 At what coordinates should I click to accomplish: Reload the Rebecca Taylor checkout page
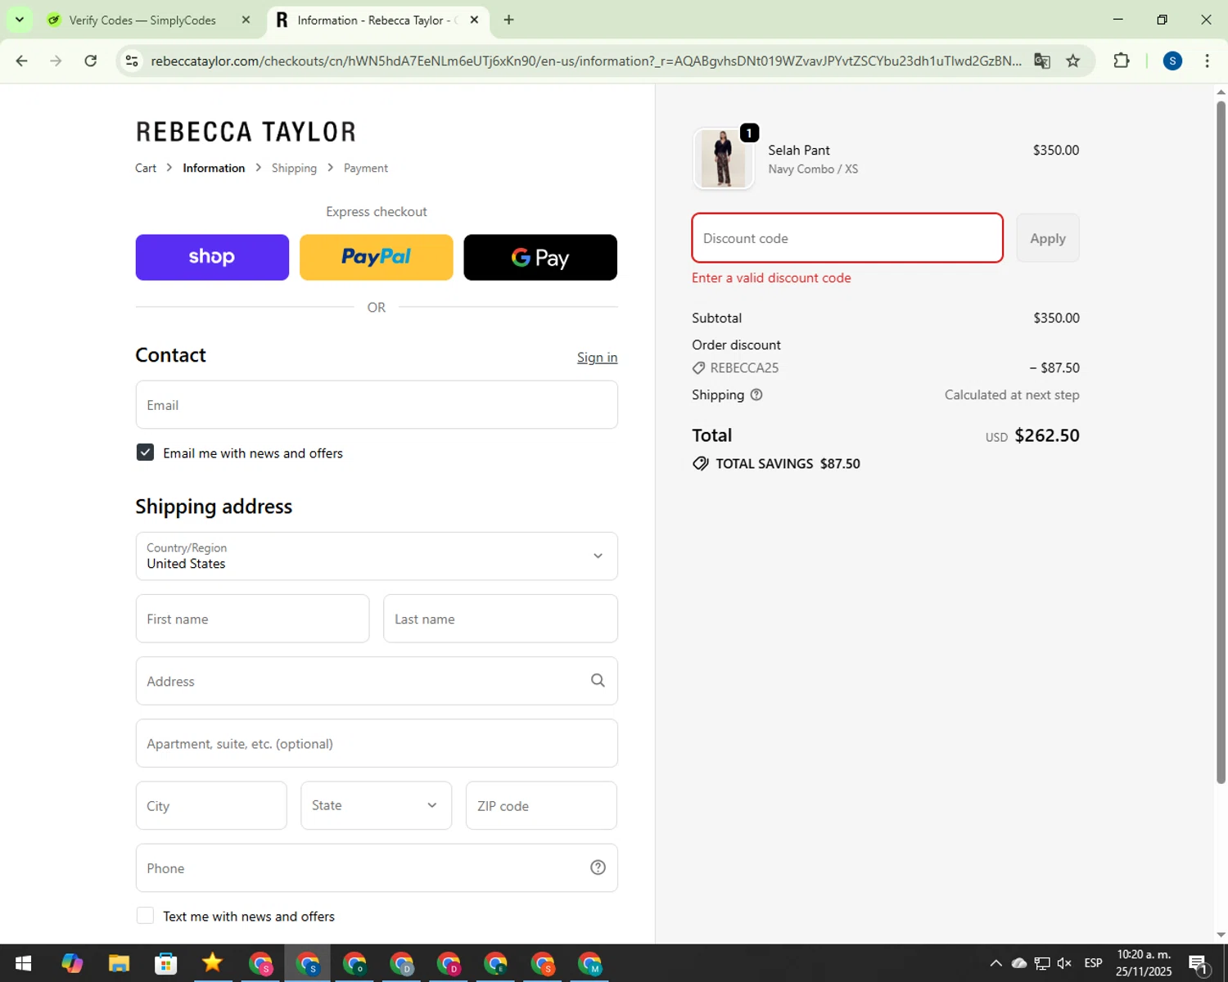(91, 61)
